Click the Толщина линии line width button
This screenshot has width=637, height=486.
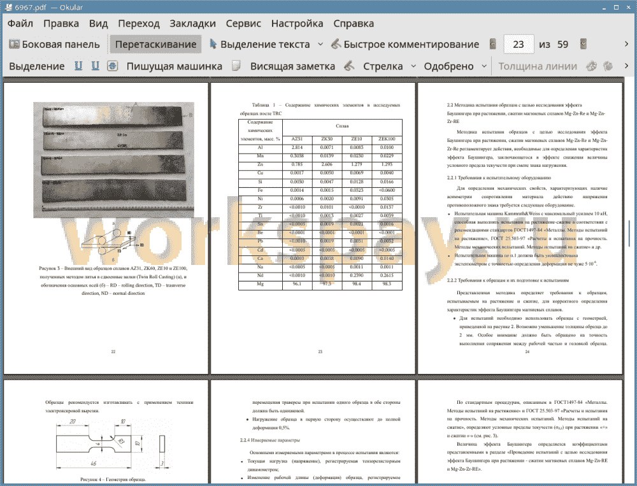pyautogui.click(x=538, y=66)
